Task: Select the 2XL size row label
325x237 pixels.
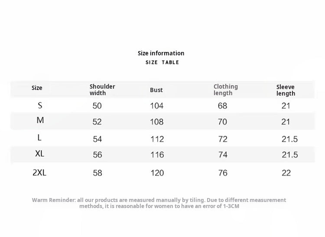Action: (x=39, y=173)
